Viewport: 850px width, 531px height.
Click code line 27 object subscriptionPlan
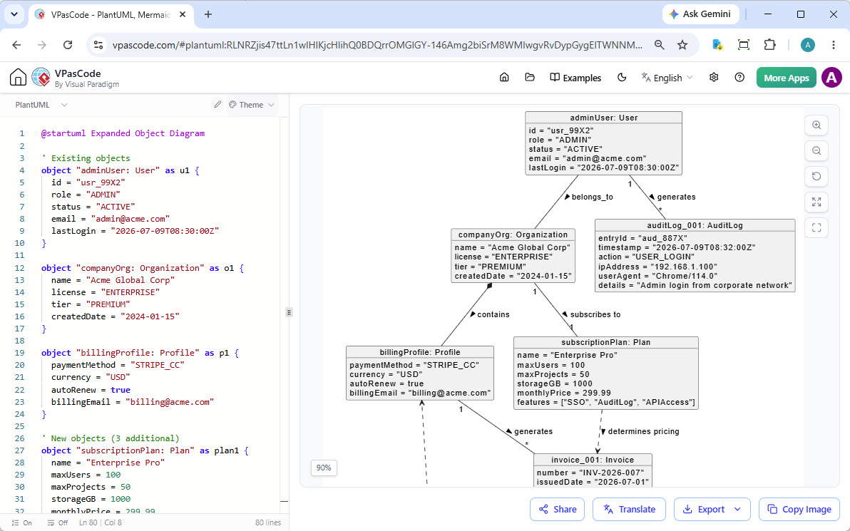(145, 450)
